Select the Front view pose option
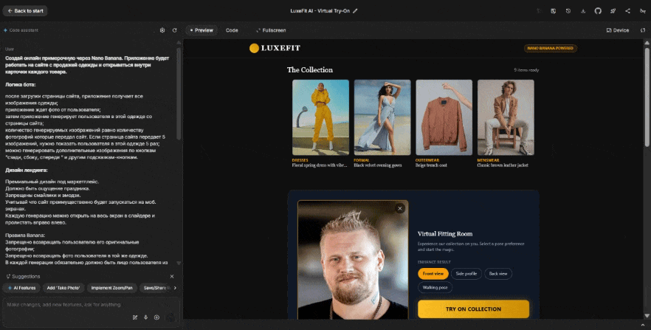Screen dimensions: 651x330 (x=433, y=273)
